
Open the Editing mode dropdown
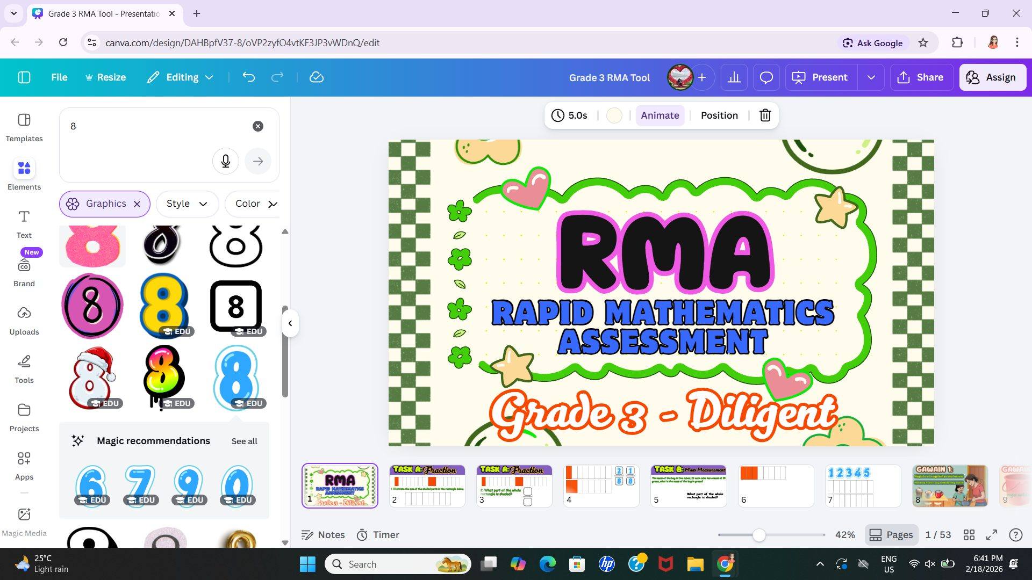point(180,77)
